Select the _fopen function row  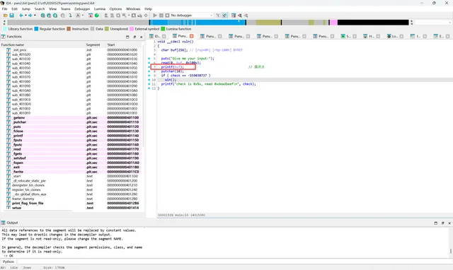(x=71, y=163)
